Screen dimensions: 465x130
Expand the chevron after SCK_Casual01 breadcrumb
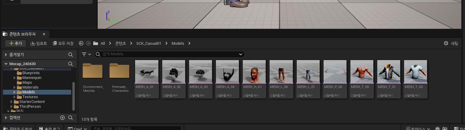[166, 44]
